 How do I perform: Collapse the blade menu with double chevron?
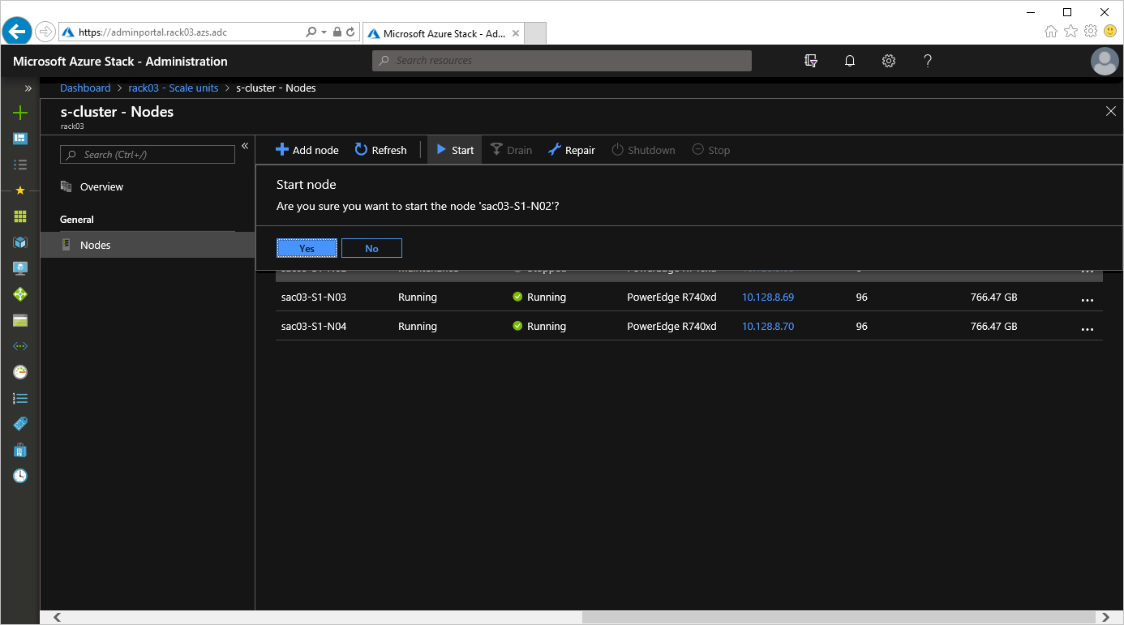click(245, 146)
